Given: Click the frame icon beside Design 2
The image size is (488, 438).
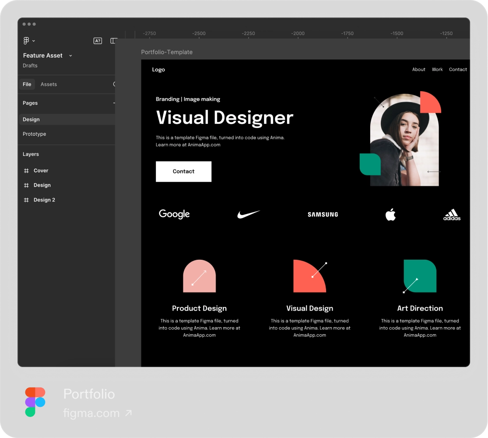Looking at the screenshot, I should 26,200.
